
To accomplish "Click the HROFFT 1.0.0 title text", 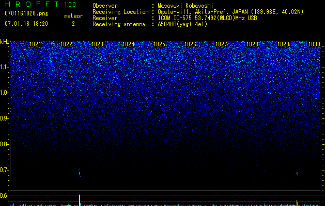I will pos(40,4).
